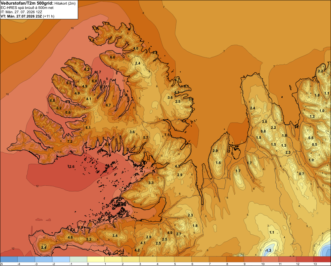Click the '(+11 h)' forecast offset text

point(49,17)
